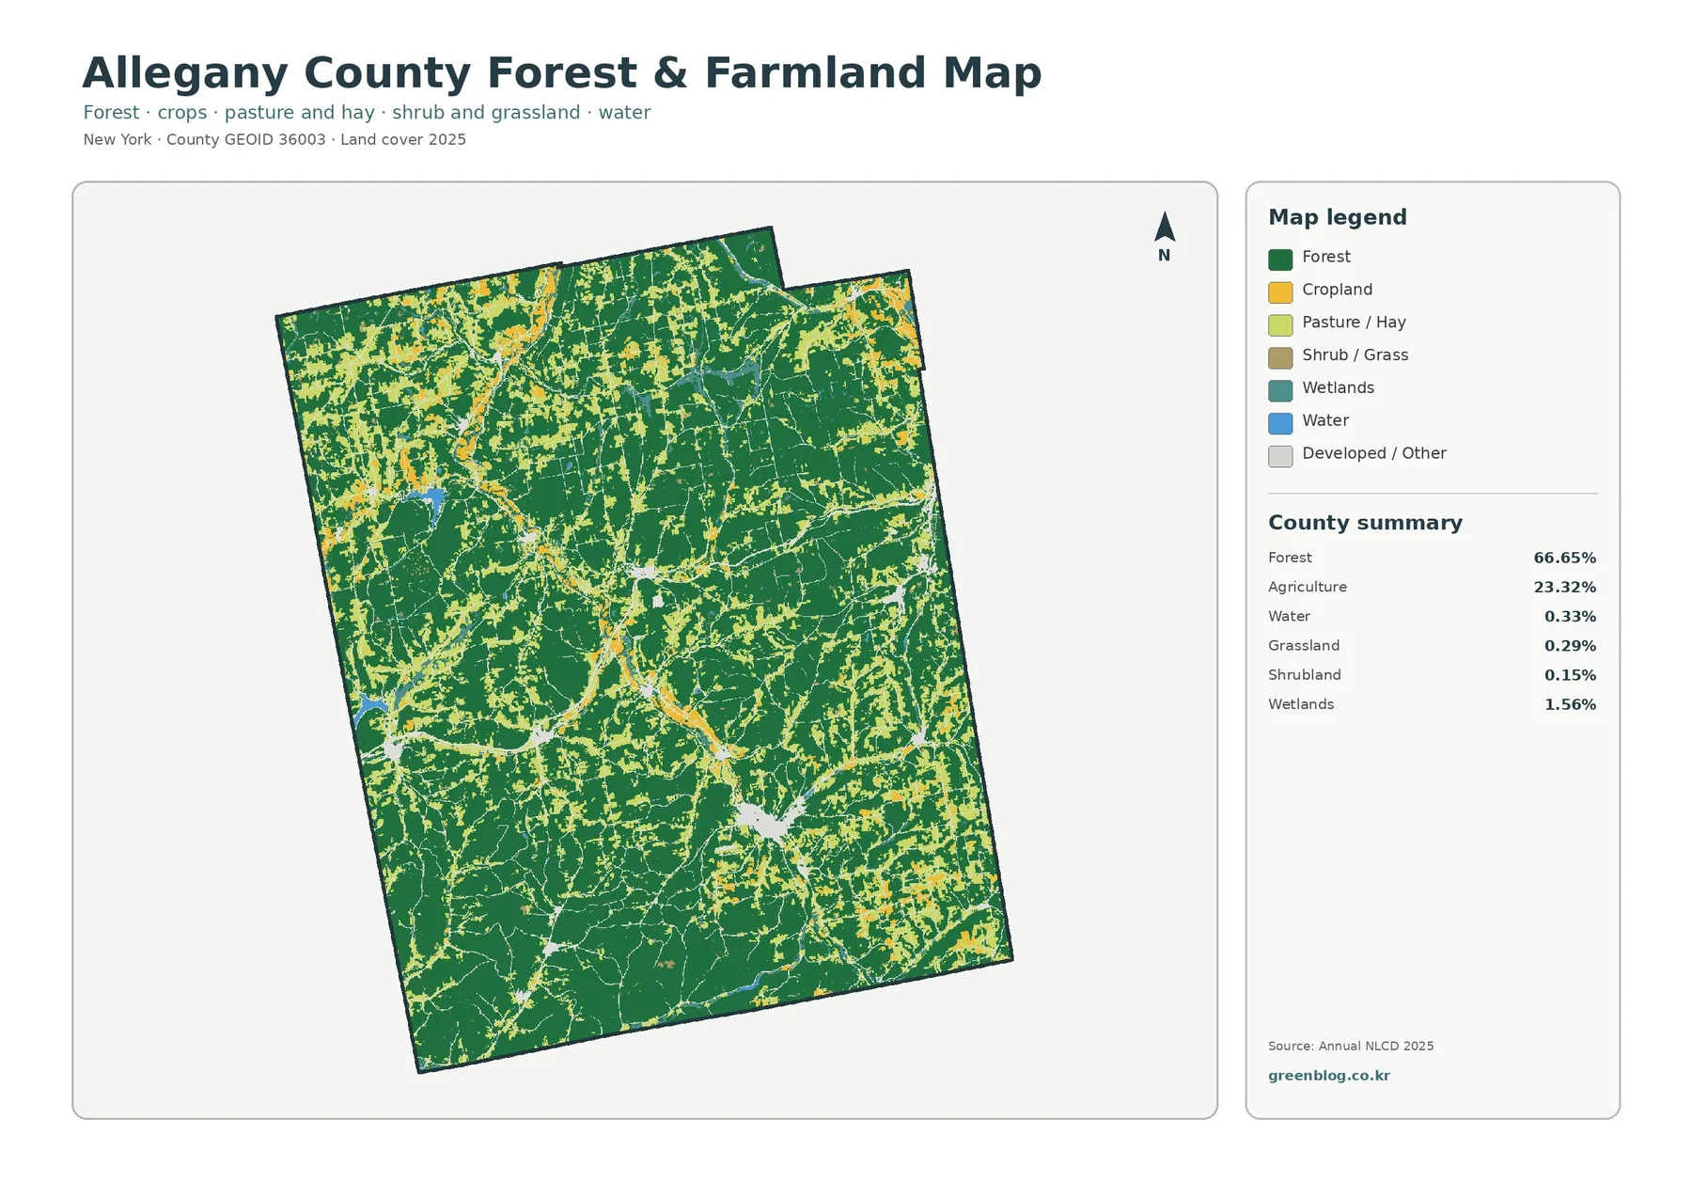Click the Shrubland value 0.15%
The image size is (1692, 1197).
(1570, 675)
